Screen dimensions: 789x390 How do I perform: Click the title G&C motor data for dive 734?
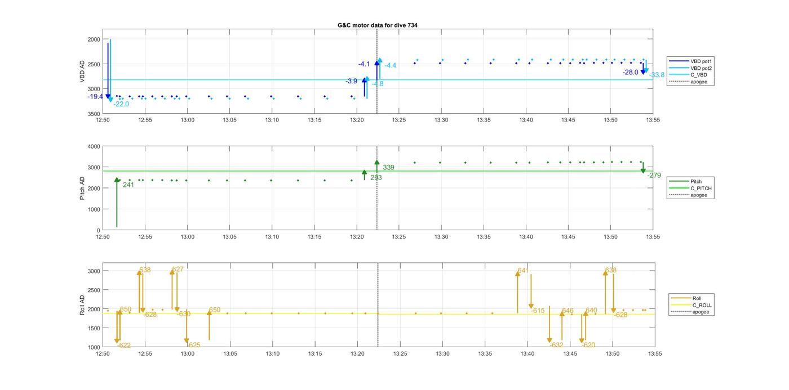(x=378, y=25)
